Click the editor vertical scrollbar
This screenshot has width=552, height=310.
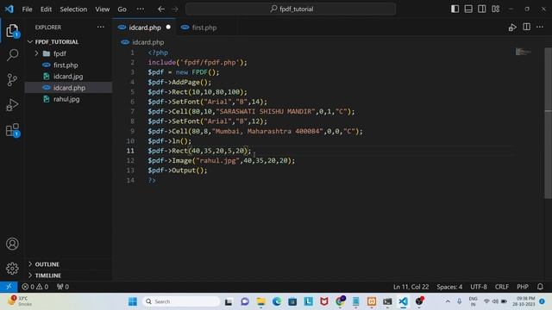coord(548,123)
